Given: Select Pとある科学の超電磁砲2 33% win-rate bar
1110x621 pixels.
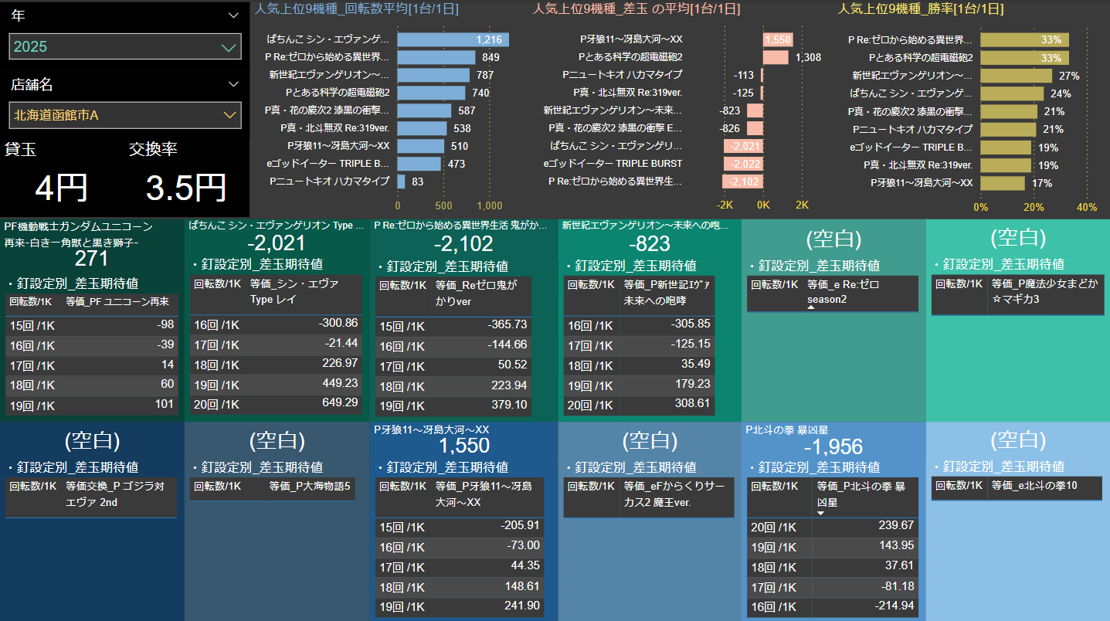Looking at the screenshot, I should click(x=1024, y=58).
